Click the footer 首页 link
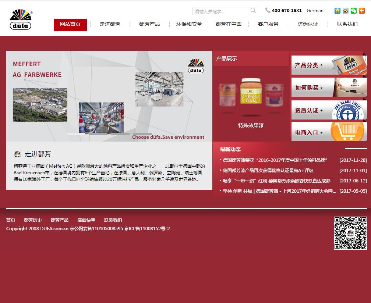 (x=11, y=220)
